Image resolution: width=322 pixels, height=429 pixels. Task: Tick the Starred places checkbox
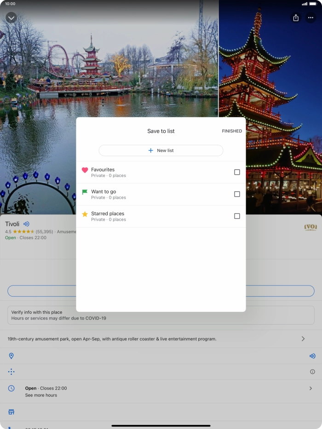click(237, 216)
